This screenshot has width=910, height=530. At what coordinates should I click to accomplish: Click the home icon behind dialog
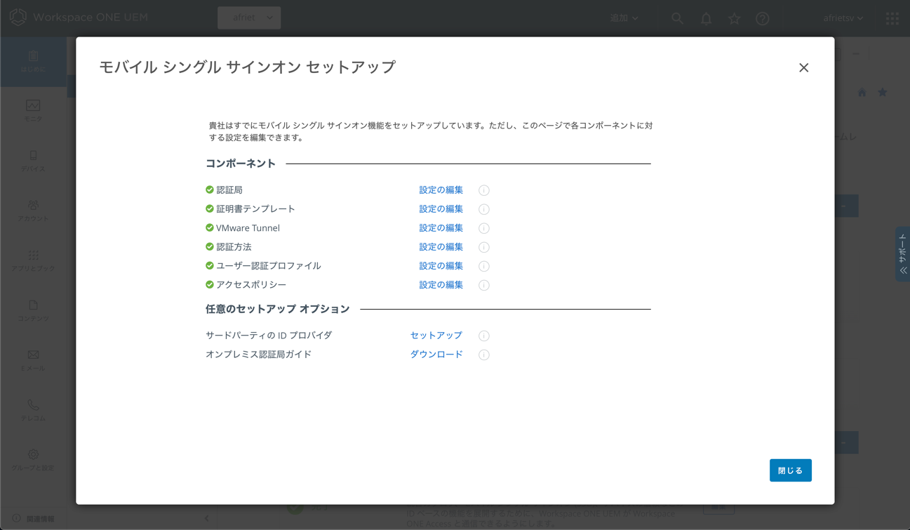(x=862, y=93)
